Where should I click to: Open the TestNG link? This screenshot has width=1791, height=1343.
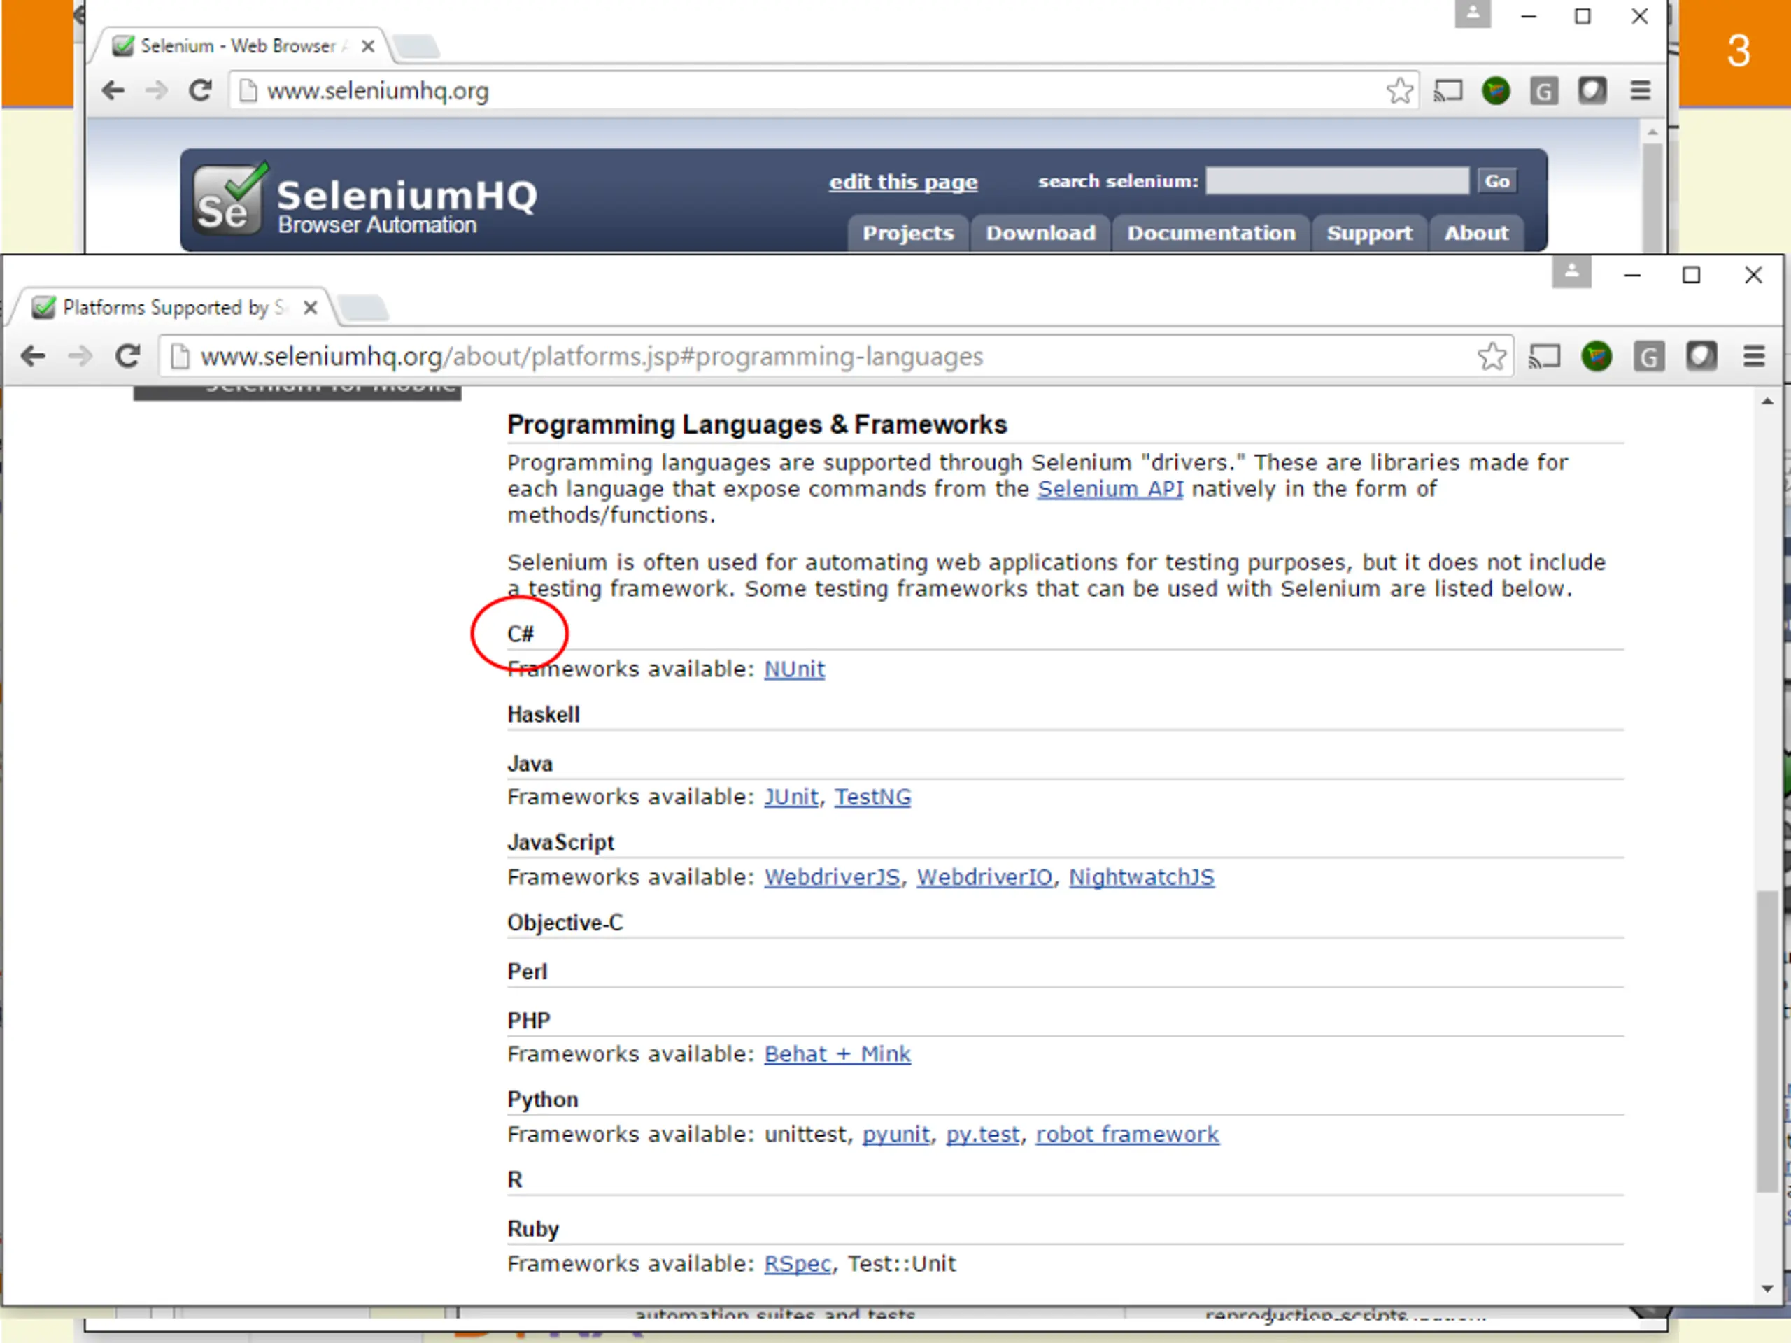coord(873,797)
